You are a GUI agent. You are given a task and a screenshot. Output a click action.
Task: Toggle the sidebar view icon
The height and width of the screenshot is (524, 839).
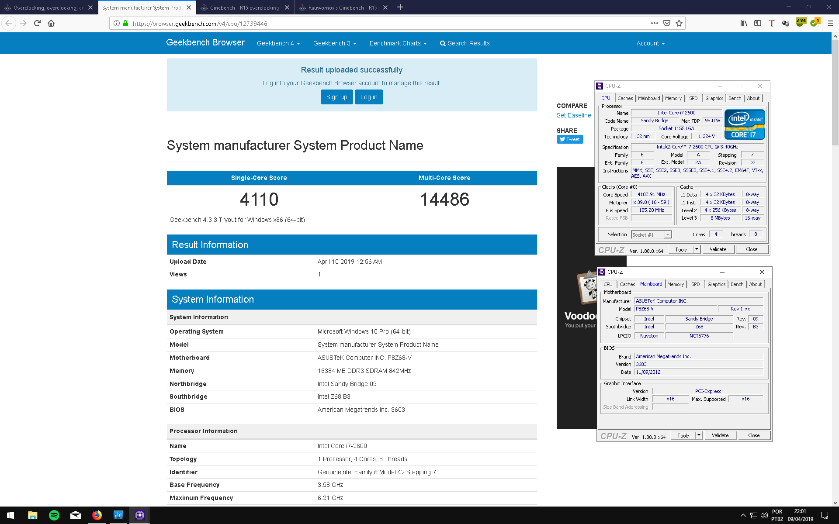point(758,23)
